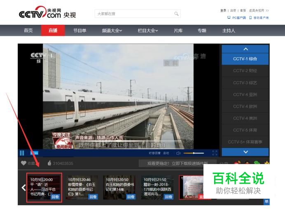Click 回看 on the 20:46 program

click(x=93, y=197)
